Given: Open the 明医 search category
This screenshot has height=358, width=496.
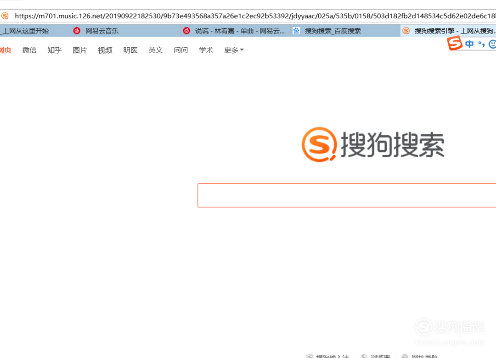Looking at the screenshot, I should coord(130,50).
